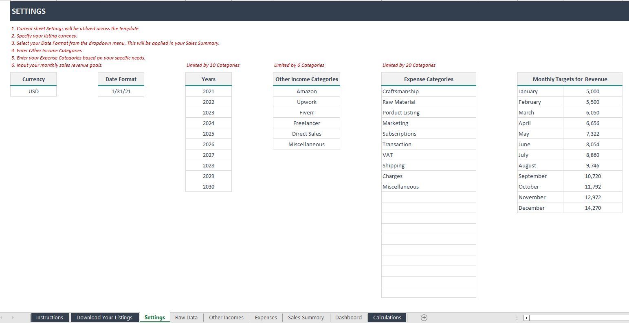The width and height of the screenshot is (629, 323).
Task: Click the first empty expense category cell
Action: point(428,197)
